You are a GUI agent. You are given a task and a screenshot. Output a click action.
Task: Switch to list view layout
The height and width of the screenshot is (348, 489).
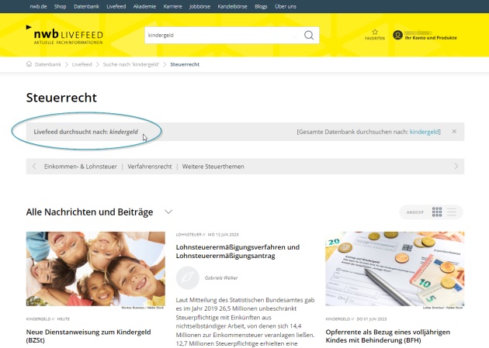452,212
